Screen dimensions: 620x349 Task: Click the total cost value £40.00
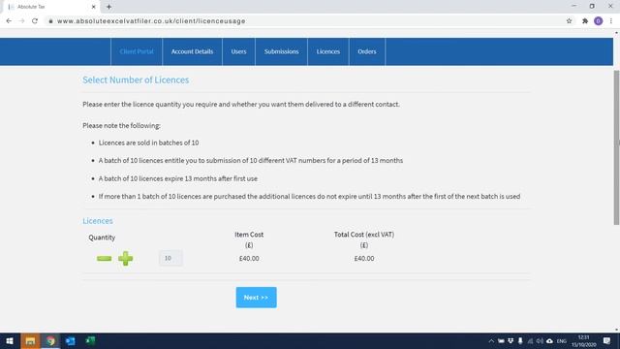pyautogui.click(x=364, y=259)
